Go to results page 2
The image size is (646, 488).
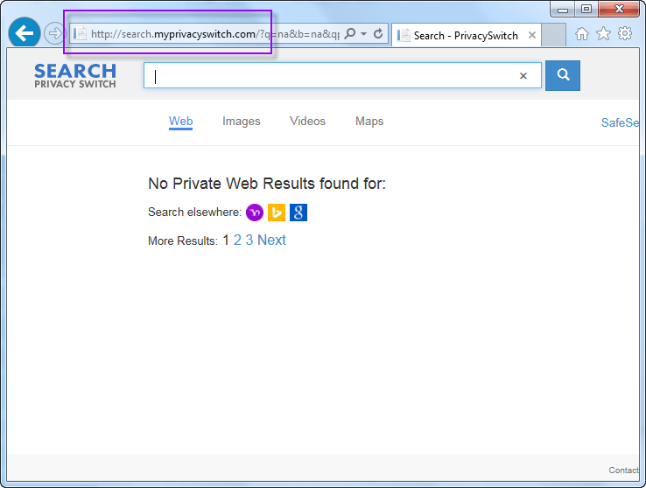coord(237,240)
